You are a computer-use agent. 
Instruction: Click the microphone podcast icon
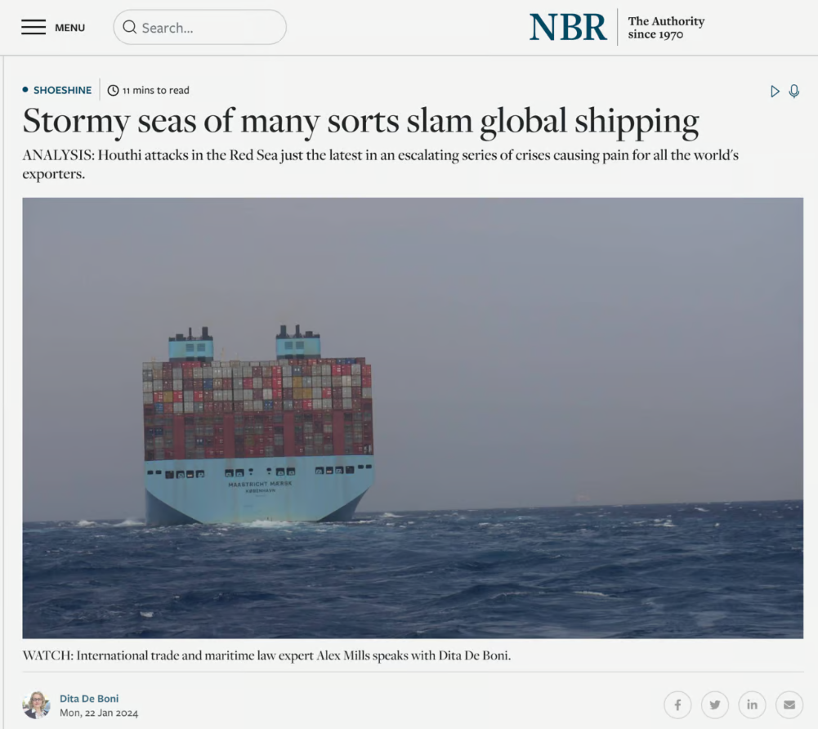pyautogui.click(x=794, y=92)
